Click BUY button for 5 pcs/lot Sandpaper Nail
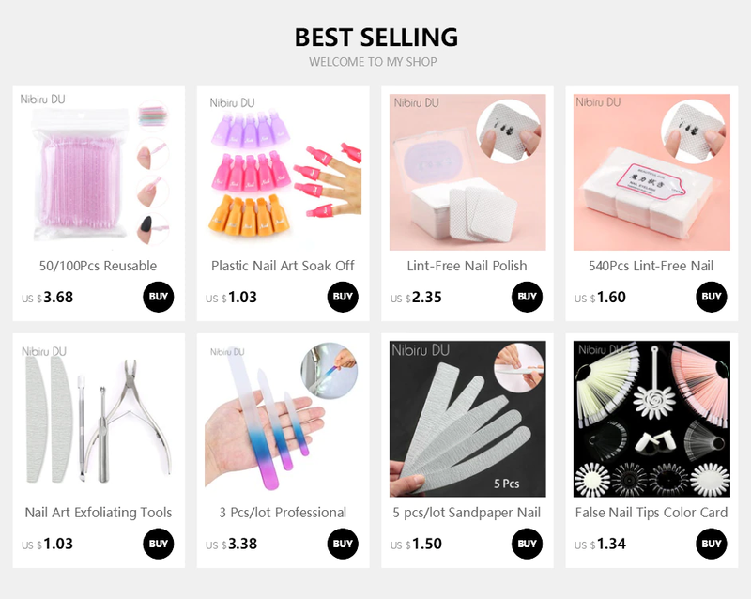The image size is (751, 599). coord(527,544)
